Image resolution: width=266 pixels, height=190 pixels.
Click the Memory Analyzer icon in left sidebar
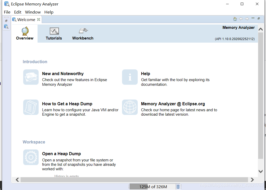tap(6, 26)
